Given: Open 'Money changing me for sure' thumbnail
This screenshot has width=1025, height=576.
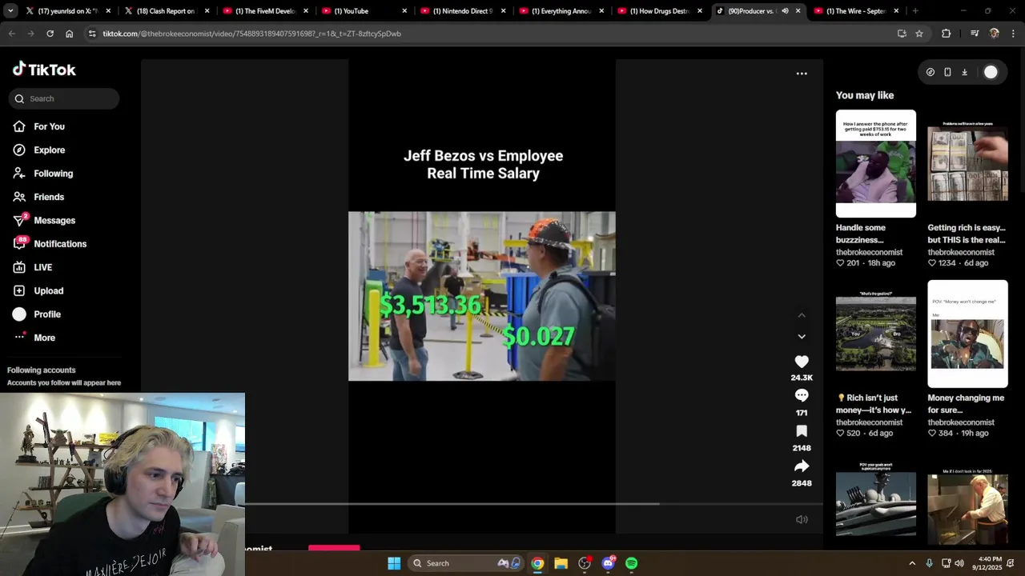Looking at the screenshot, I should [967, 334].
